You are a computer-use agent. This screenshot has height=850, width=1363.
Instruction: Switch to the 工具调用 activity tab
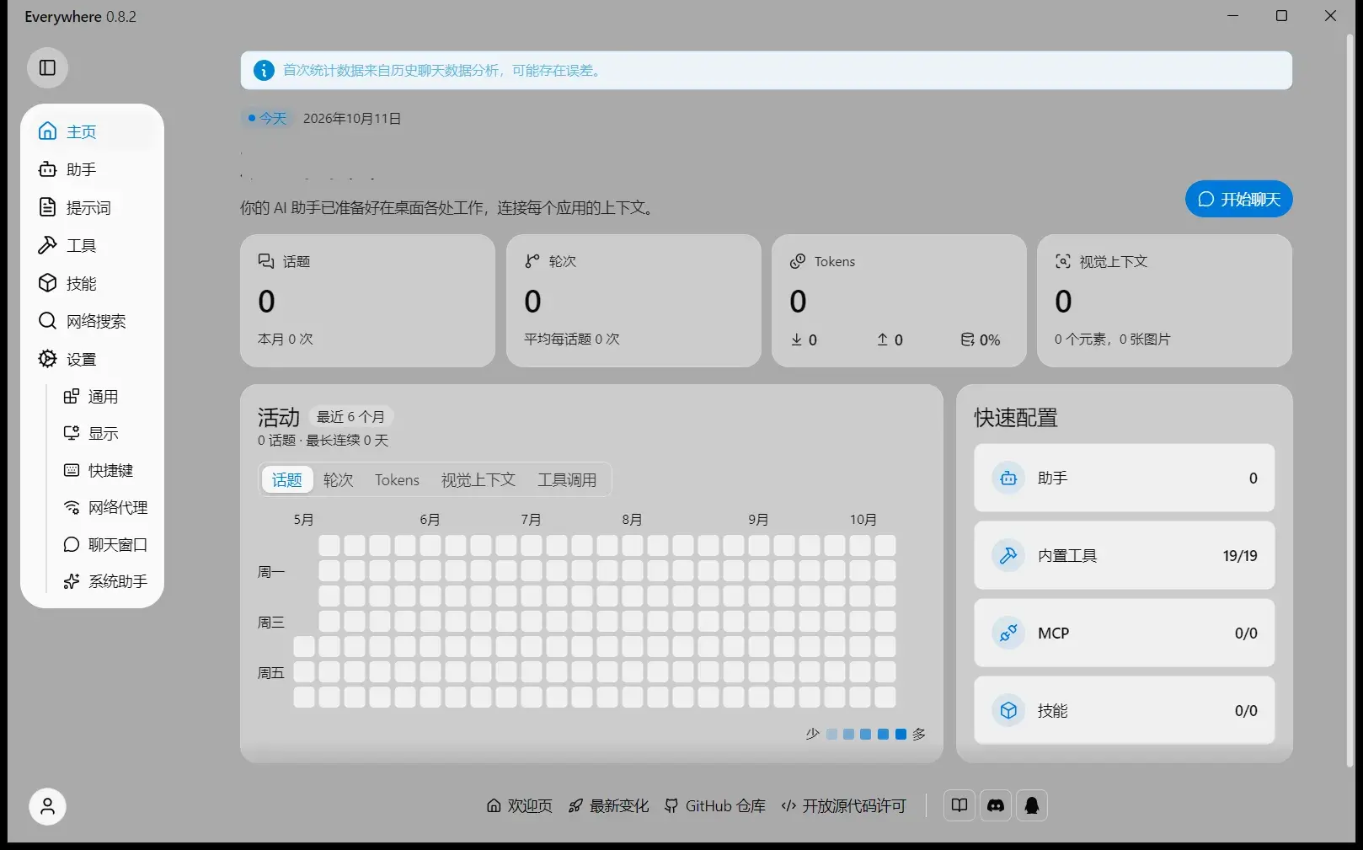[x=567, y=479]
